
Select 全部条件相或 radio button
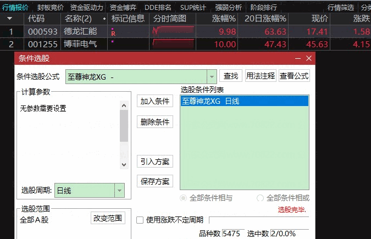click(260, 198)
